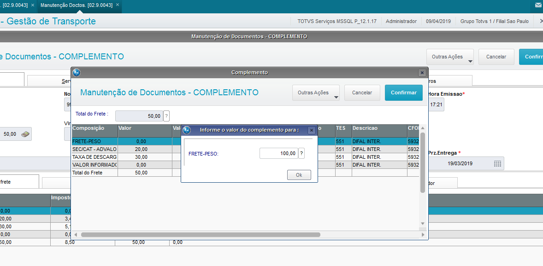543x266 pixels.
Task: Click Cancelar in the main window
Action: coord(496,57)
